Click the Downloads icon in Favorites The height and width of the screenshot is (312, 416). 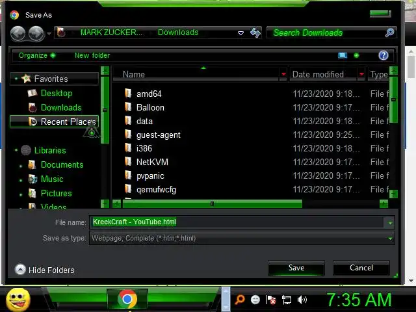point(32,107)
